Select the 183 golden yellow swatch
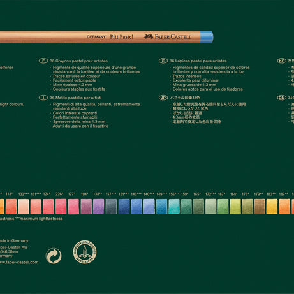Image resolution: width=294 pixels, height=294 pixels. click(272, 207)
